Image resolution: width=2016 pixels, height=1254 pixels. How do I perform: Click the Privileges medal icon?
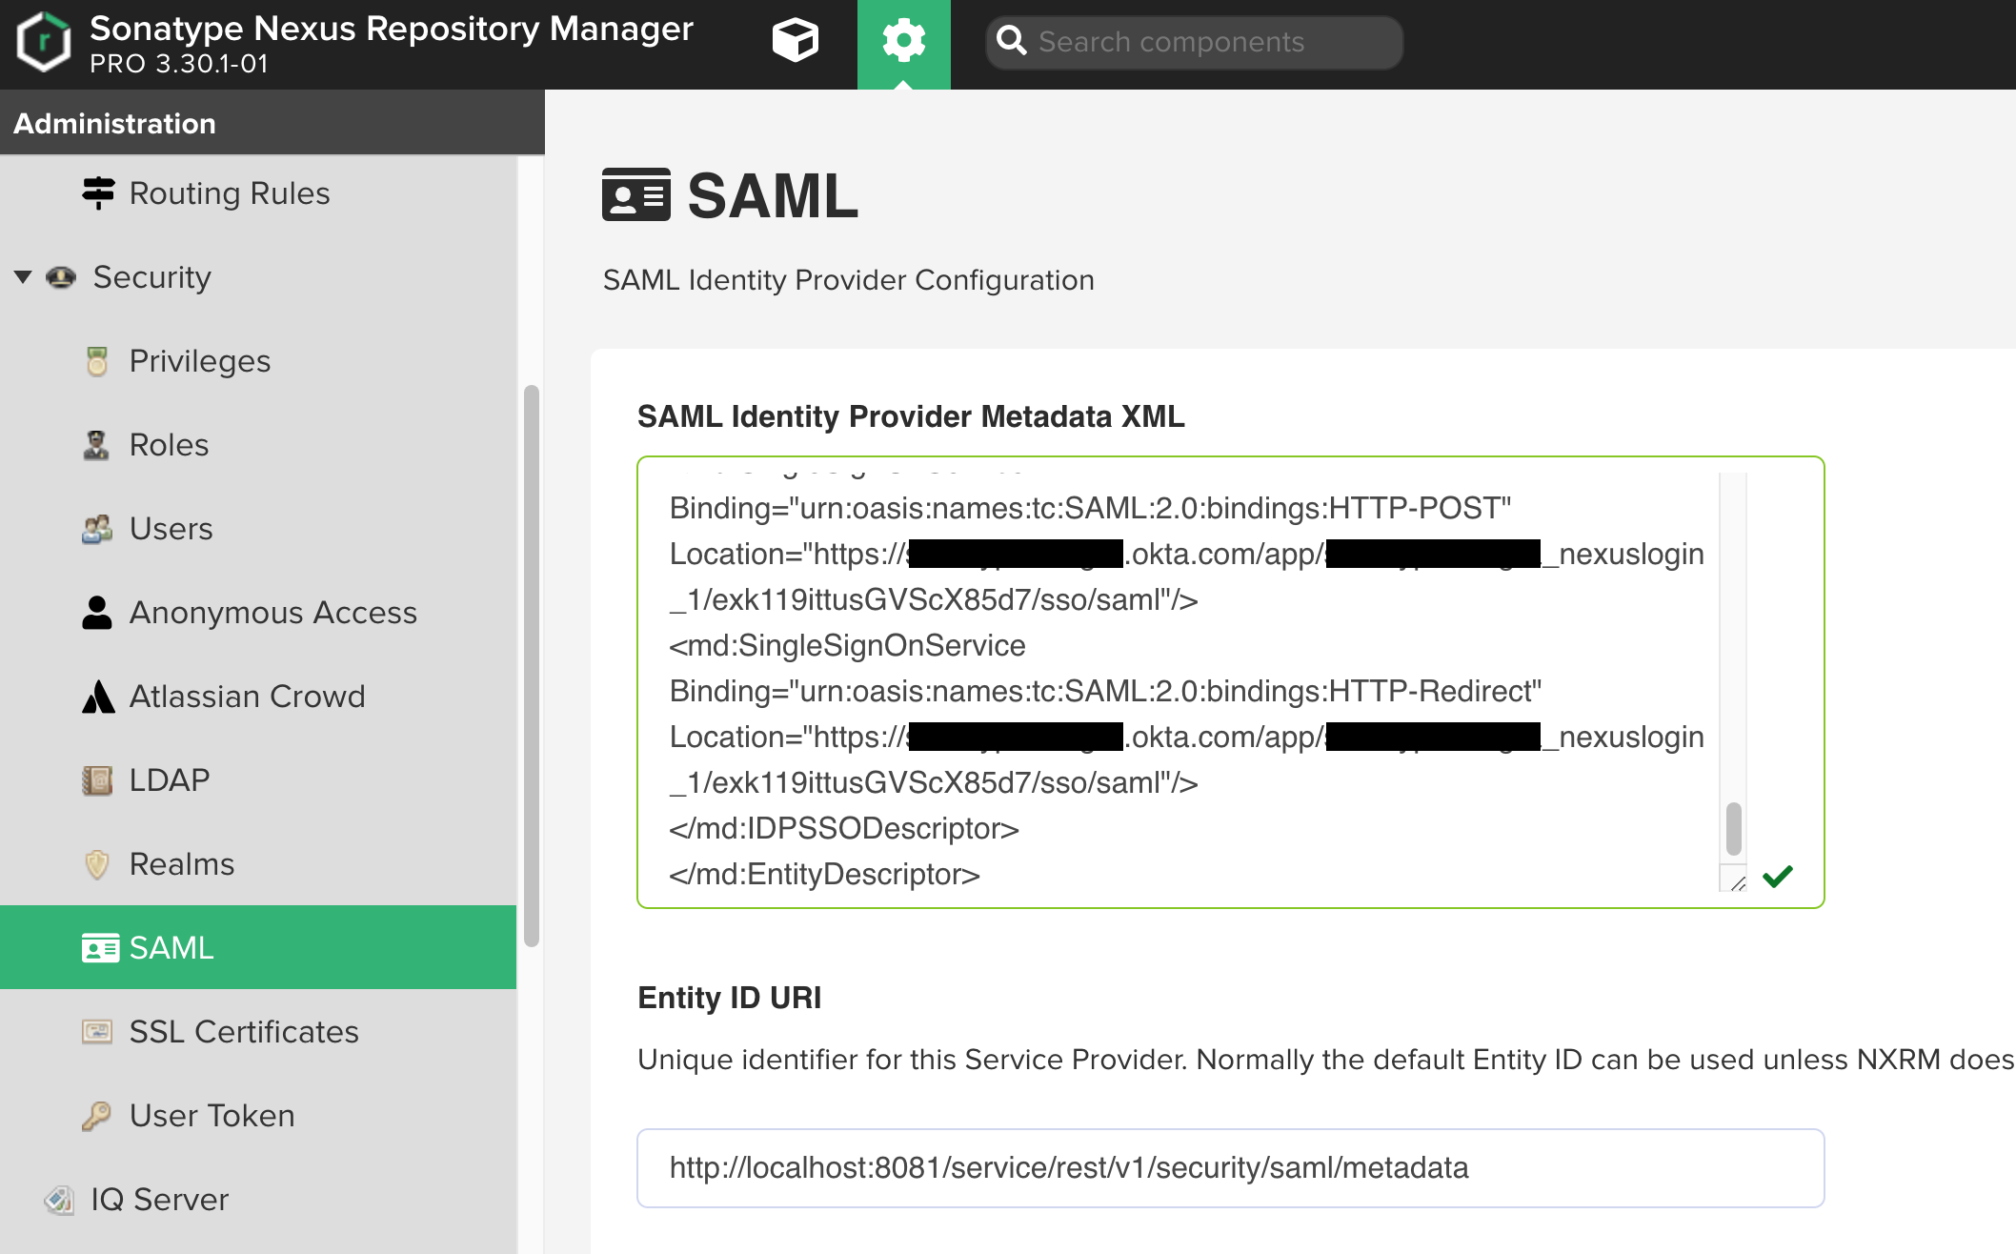point(97,361)
